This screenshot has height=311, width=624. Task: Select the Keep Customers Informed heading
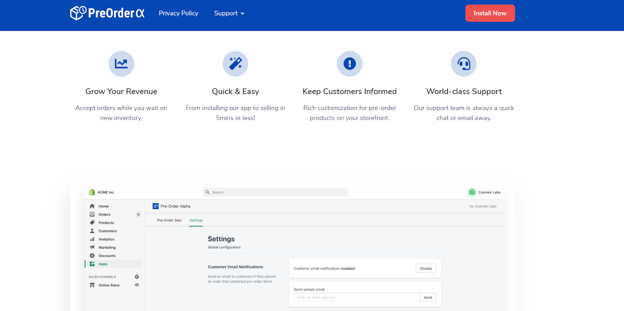coord(349,91)
